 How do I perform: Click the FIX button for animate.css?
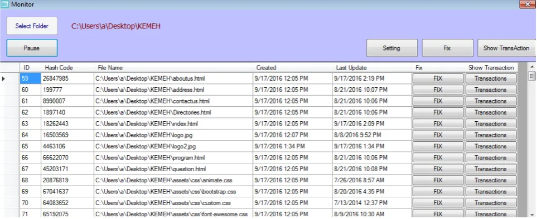438,180
